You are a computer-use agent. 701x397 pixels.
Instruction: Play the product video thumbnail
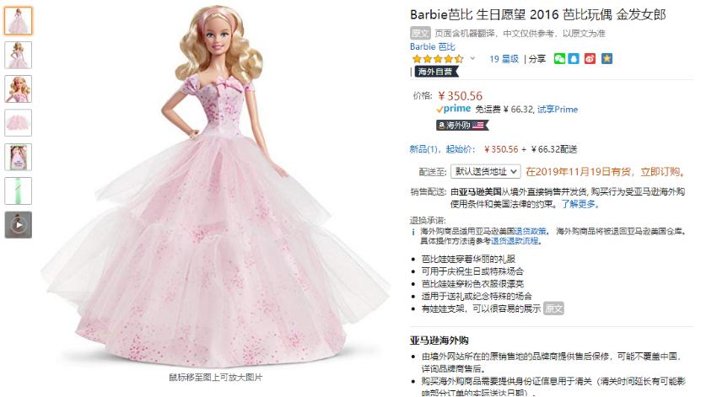[x=19, y=224]
